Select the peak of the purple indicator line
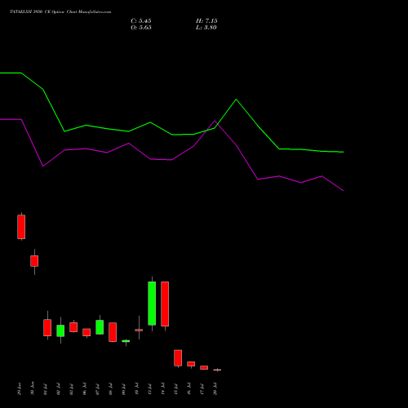 point(215,121)
